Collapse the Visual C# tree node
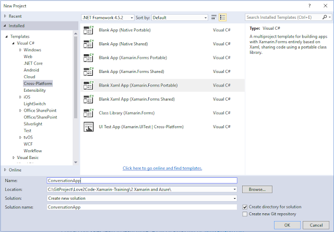The height and width of the screenshot is (232, 334). coord(13,43)
